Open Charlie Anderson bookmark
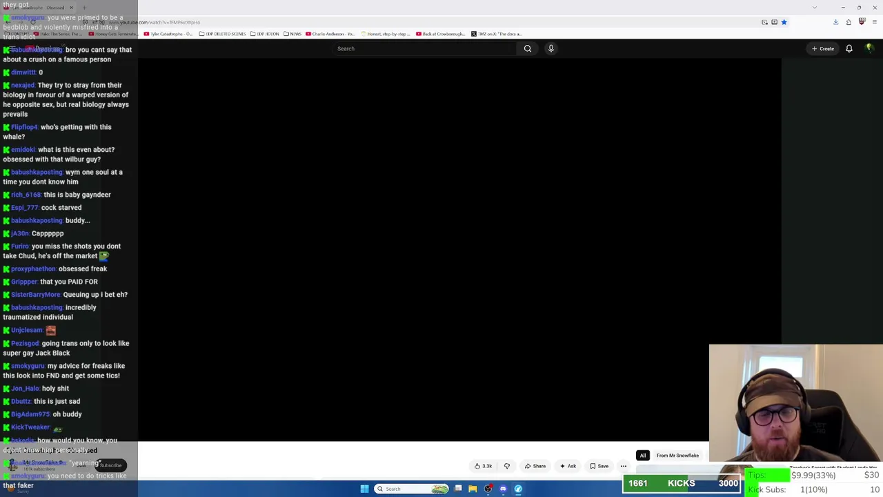883x497 pixels. [x=330, y=34]
